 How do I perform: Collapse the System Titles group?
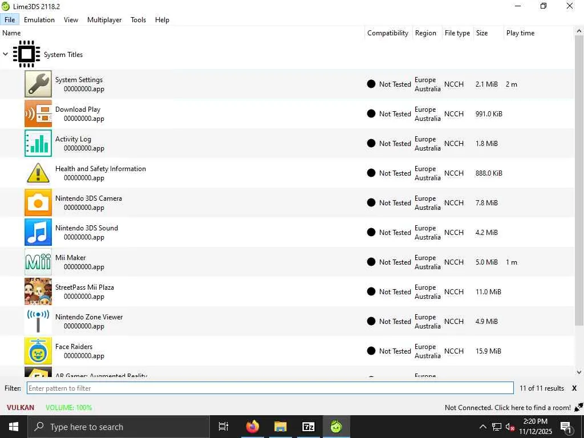pos(6,54)
